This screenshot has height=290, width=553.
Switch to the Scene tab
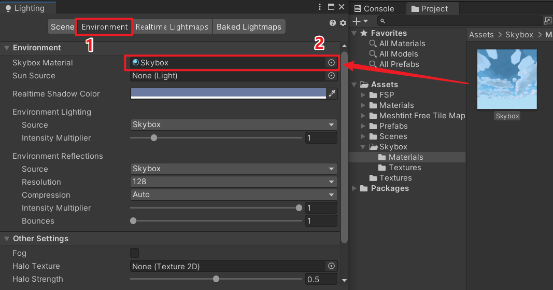(x=62, y=27)
